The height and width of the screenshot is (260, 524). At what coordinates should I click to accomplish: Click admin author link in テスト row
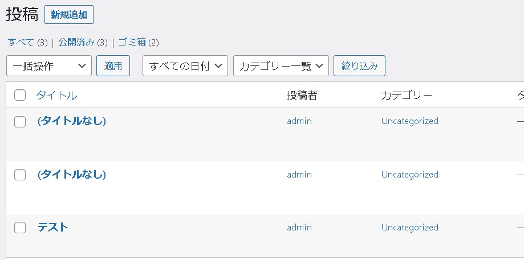click(x=299, y=228)
